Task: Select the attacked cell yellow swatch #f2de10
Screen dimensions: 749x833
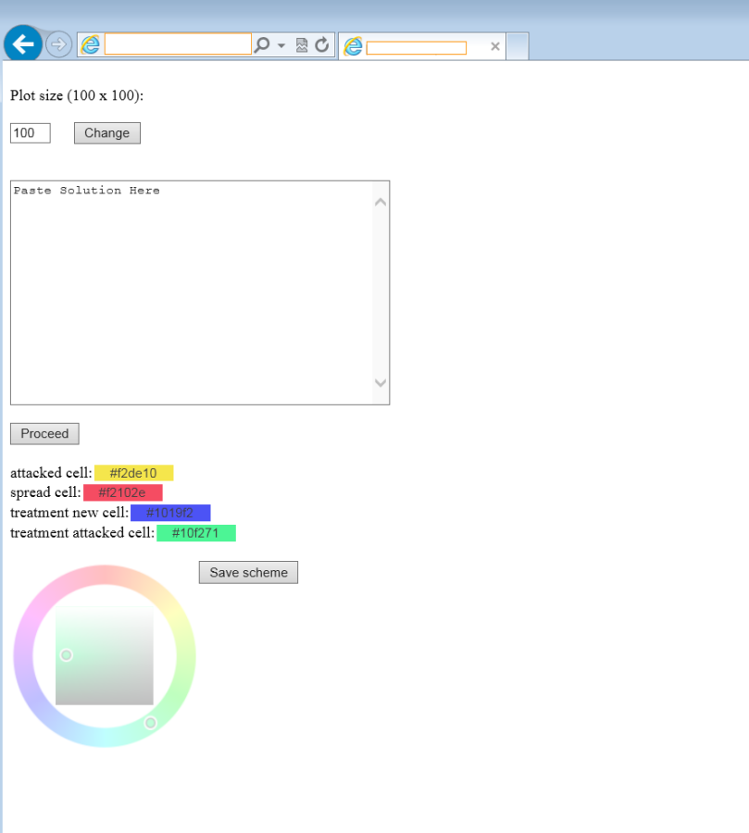Action: click(x=134, y=473)
